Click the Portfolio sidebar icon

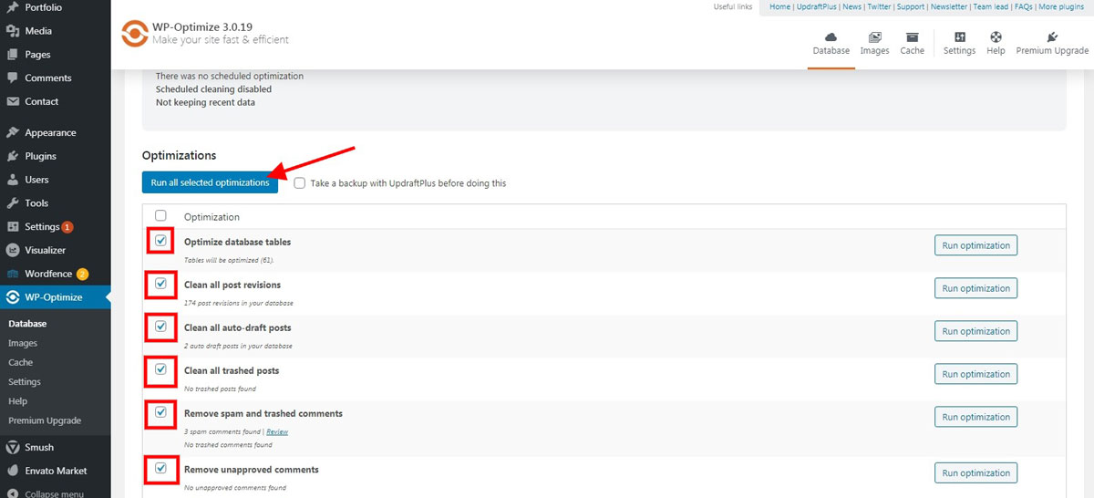(13, 7)
